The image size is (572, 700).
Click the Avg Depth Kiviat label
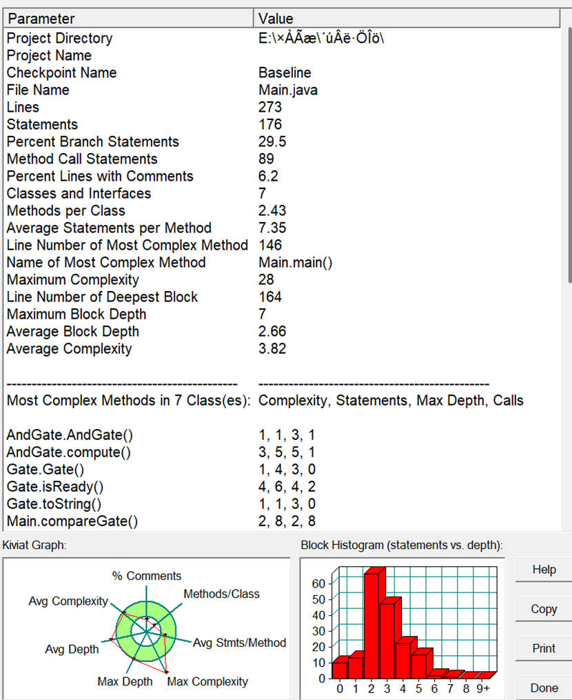coord(72,649)
